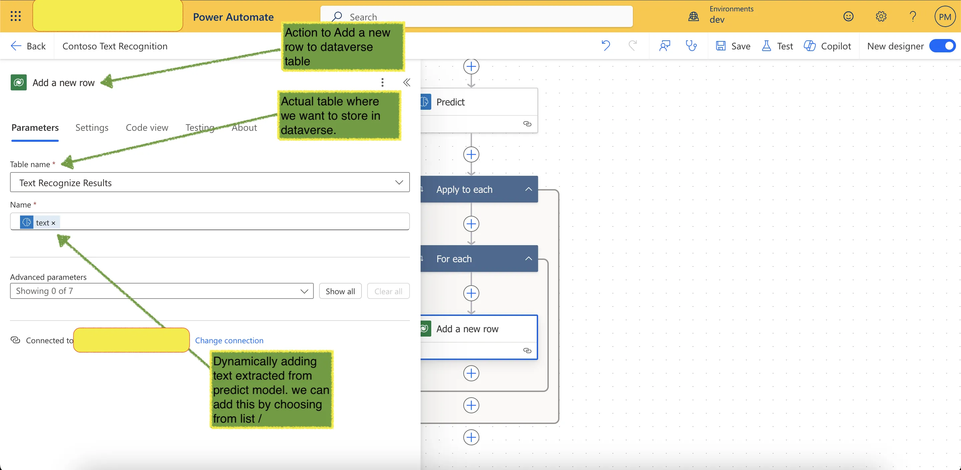Image resolution: width=961 pixels, height=470 pixels.
Task: Click the plus button just below Add a new row card
Action: point(471,374)
